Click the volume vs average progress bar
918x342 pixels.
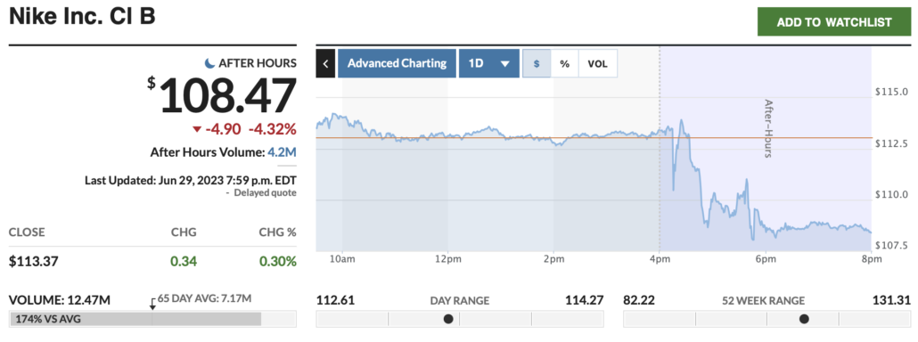coord(152,319)
